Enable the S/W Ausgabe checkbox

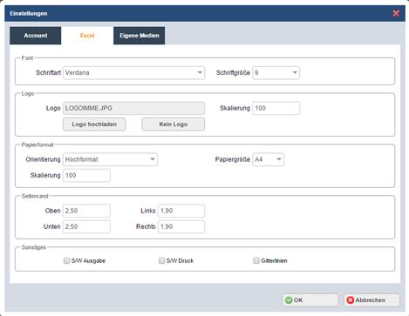(66, 260)
